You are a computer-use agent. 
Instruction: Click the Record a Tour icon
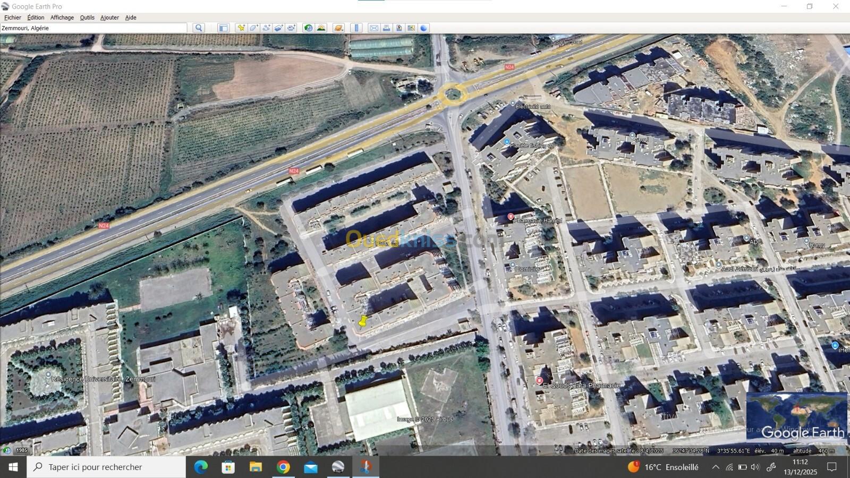tap(291, 28)
